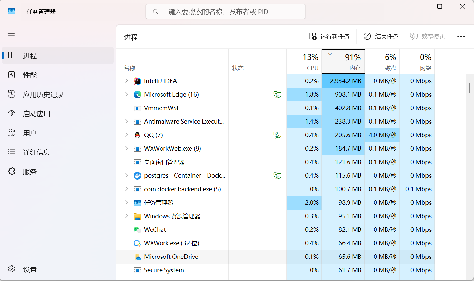Viewport: 474px width, 281px height.
Task: Open 设置 at the sidebar bottom
Action: coord(58,269)
